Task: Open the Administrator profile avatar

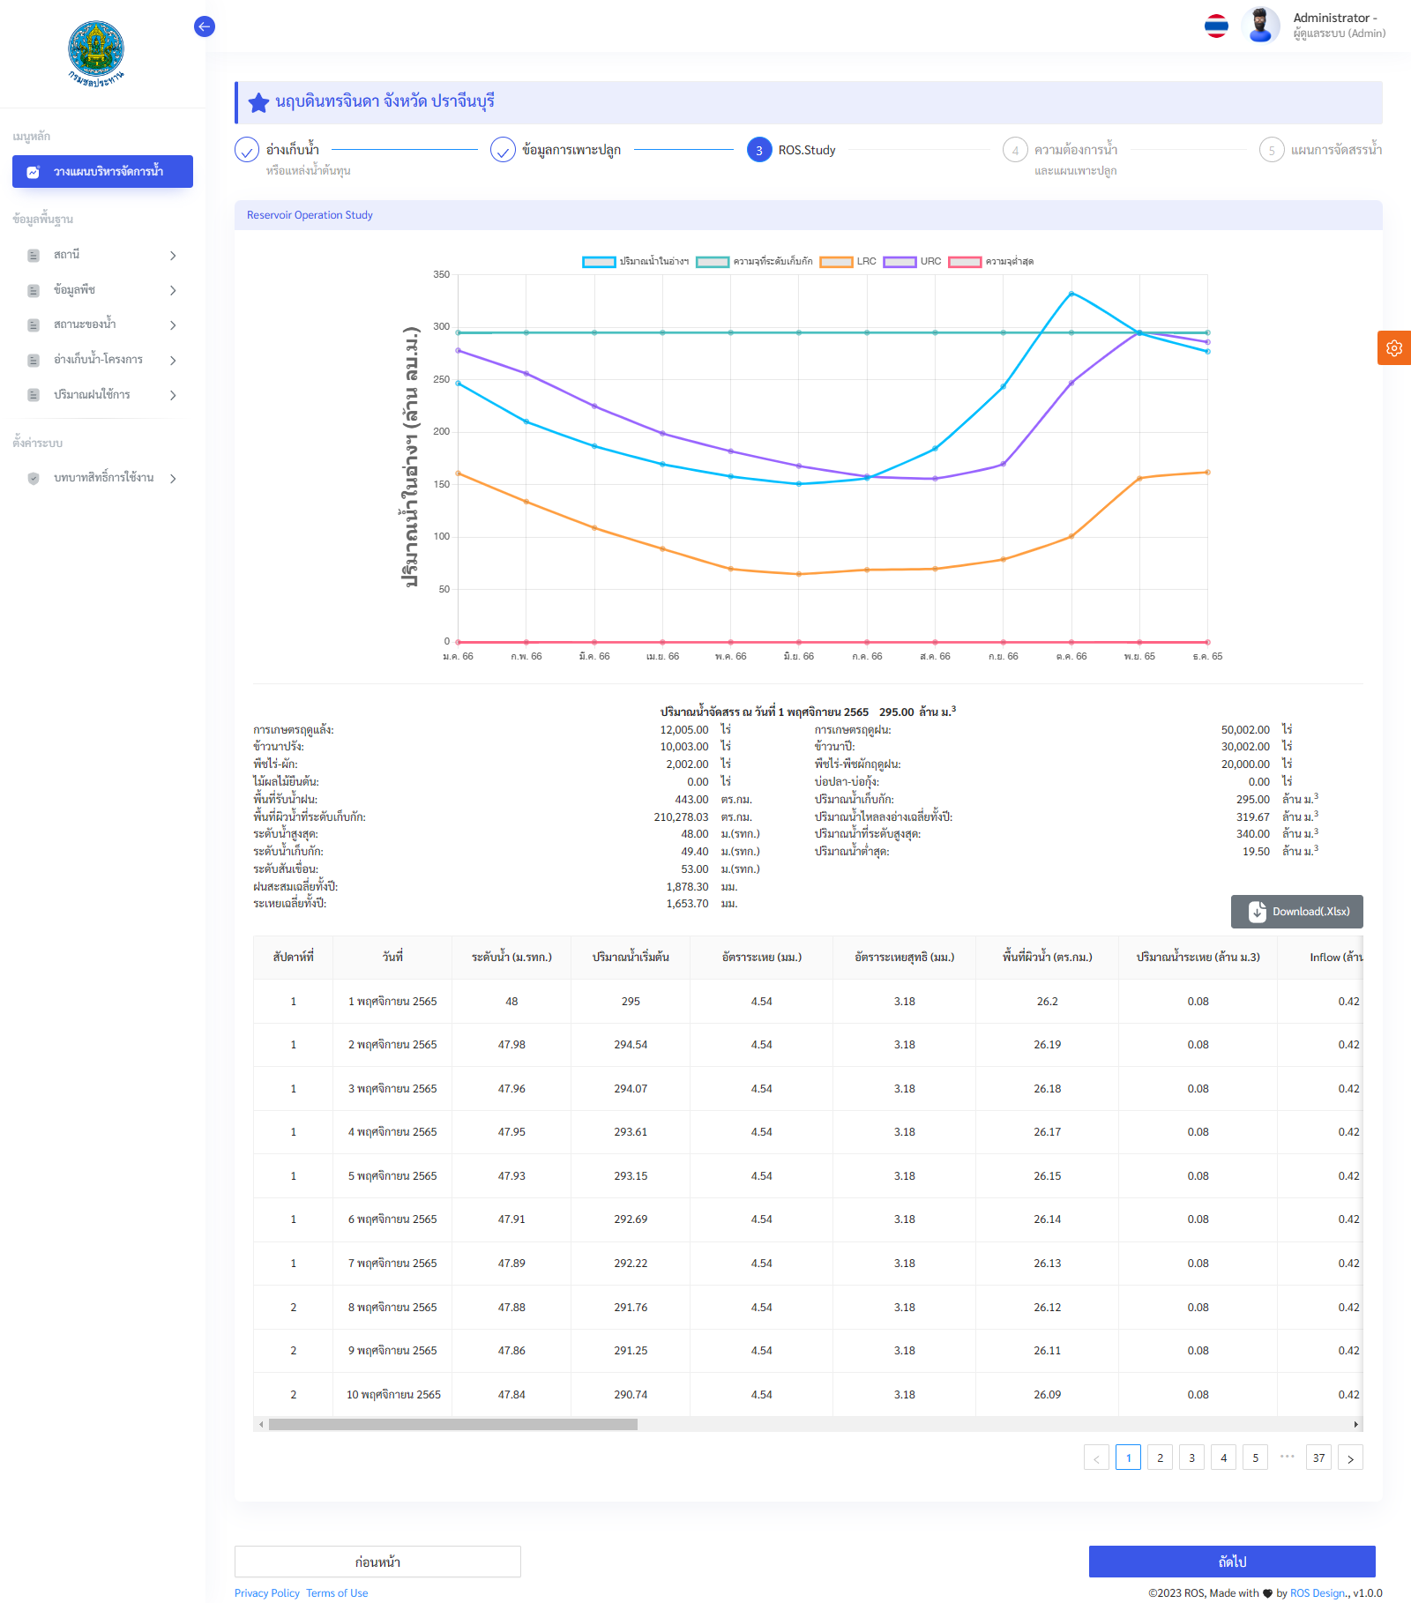Action: tap(1260, 26)
